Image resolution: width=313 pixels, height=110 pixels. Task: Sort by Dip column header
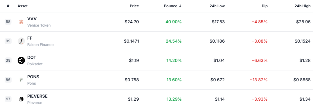(264, 6)
